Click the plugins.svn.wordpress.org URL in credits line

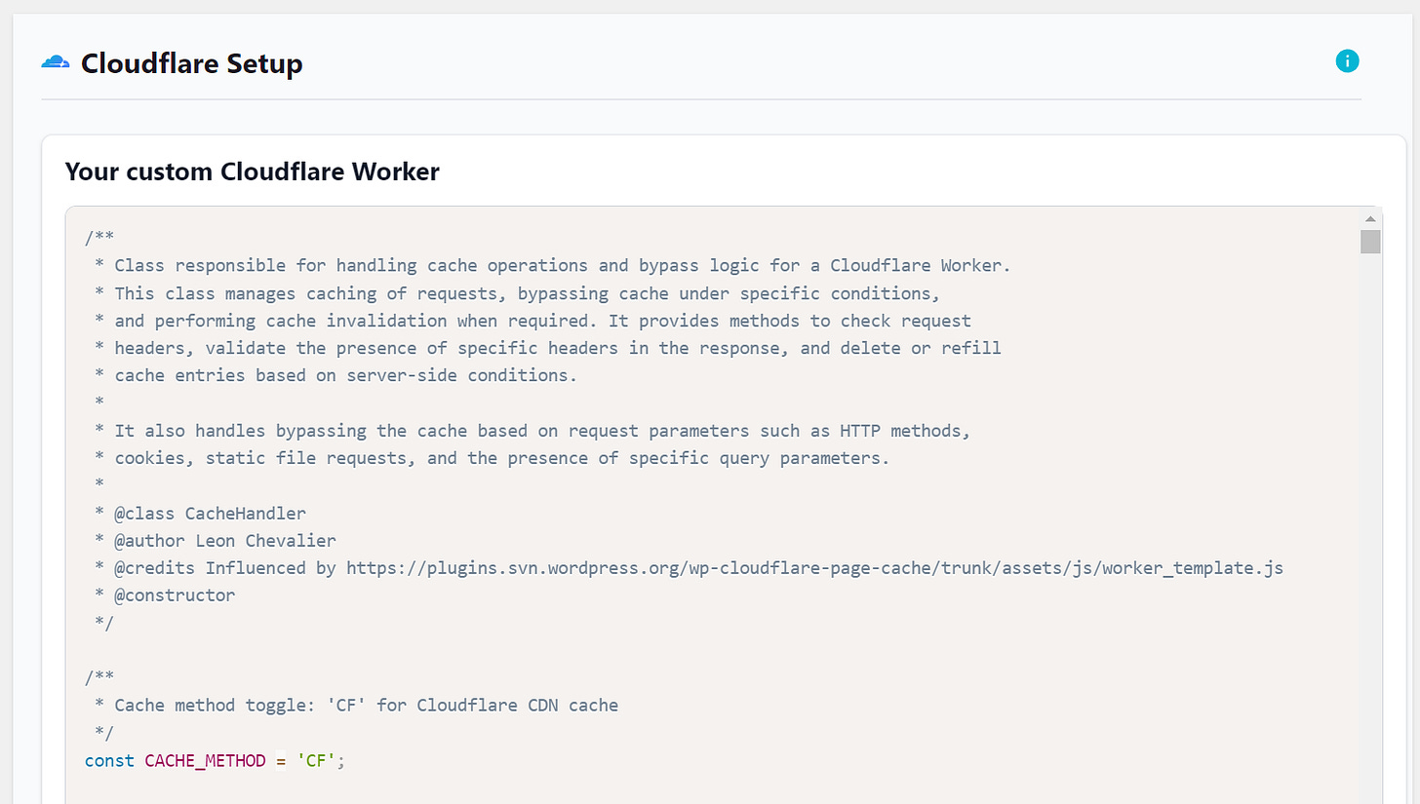[x=814, y=567]
